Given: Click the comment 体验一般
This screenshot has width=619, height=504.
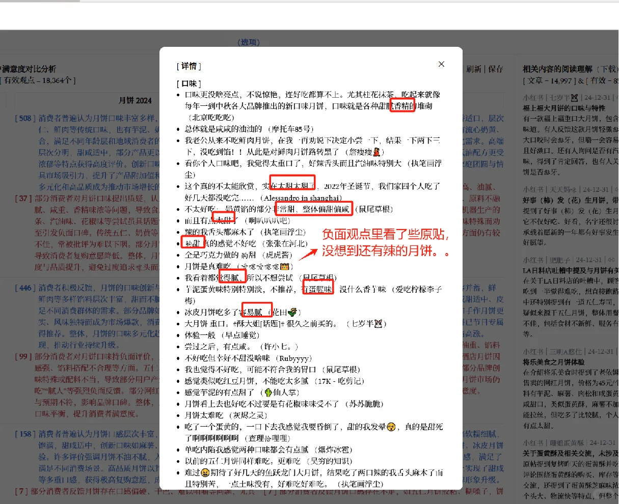Looking at the screenshot, I should tap(201, 335).
